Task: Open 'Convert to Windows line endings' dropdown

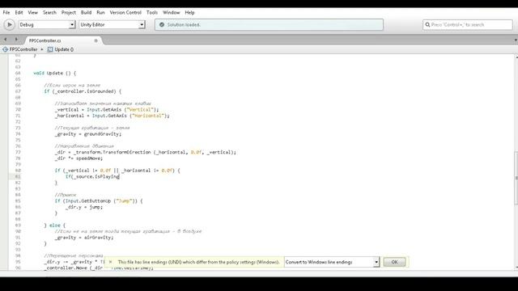Action: (x=332, y=262)
